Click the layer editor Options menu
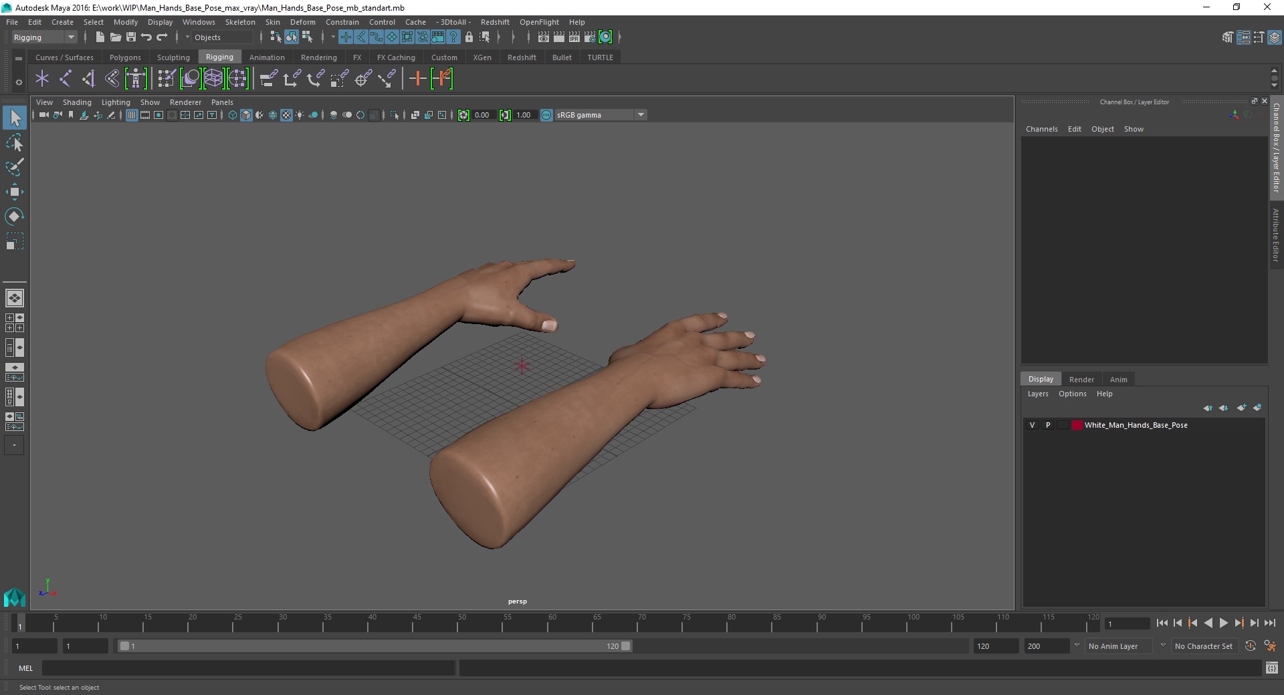 [x=1072, y=394]
